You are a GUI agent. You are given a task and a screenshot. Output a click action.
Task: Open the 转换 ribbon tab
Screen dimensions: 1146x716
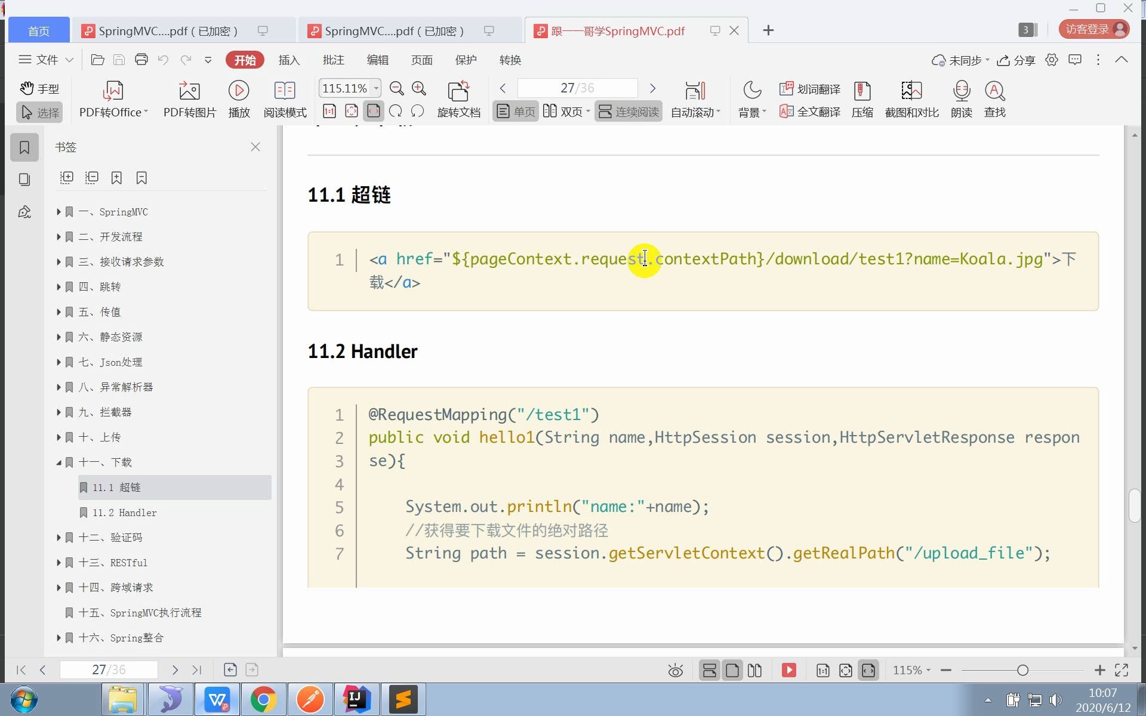(510, 60)
